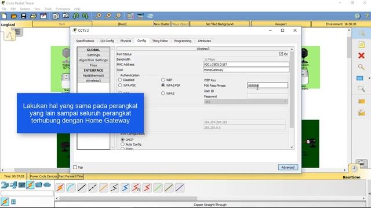Choose the Automatic connection lightning cable
The width and height of the screenshot is (371, 208).
point(60,188)
